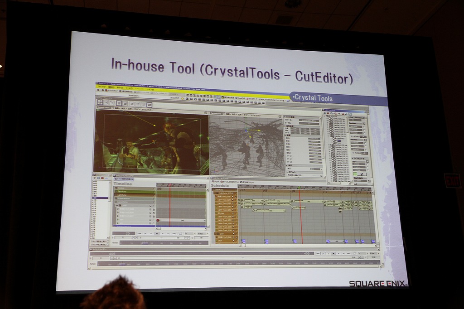Lock the first Timeline subtrack

coord(154,210)
